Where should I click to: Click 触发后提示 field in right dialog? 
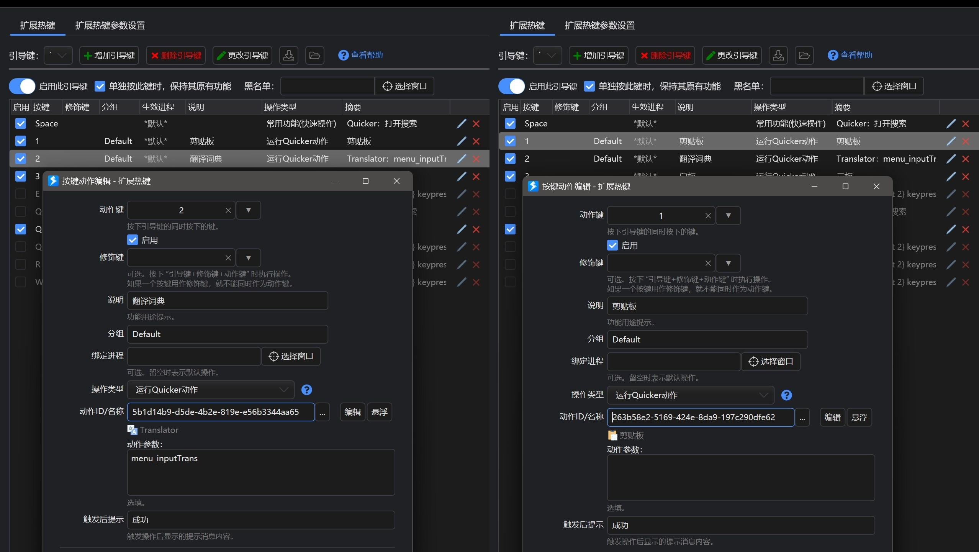[x=741, y=526]
